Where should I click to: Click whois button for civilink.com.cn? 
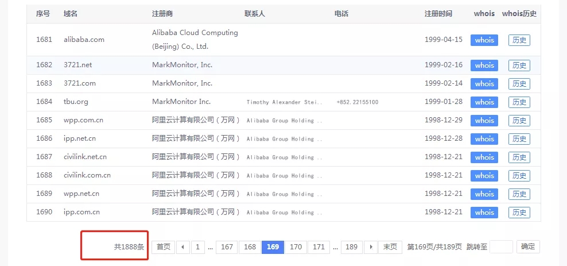click(x=484, y=176)
